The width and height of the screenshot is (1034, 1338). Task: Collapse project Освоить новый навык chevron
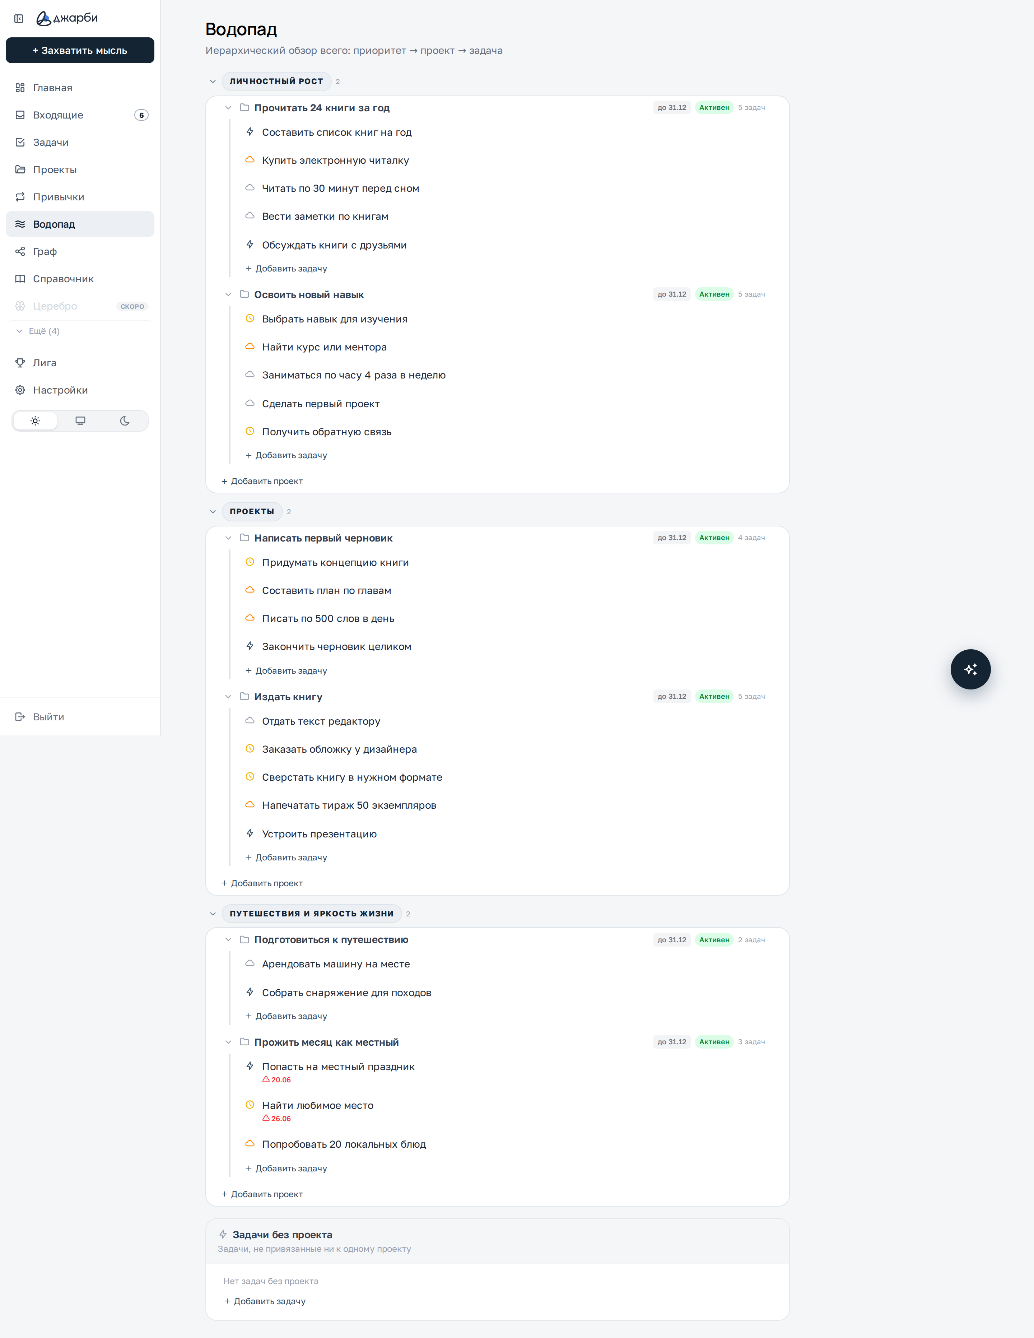(228, 295)
